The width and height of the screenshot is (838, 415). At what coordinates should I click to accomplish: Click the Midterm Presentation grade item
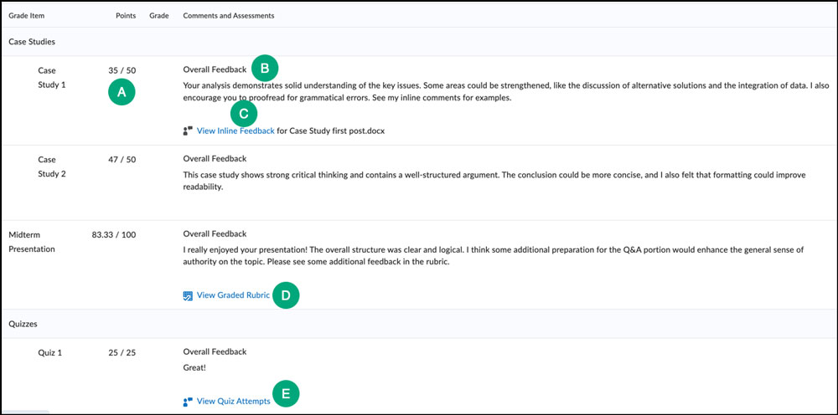[33, 242]
